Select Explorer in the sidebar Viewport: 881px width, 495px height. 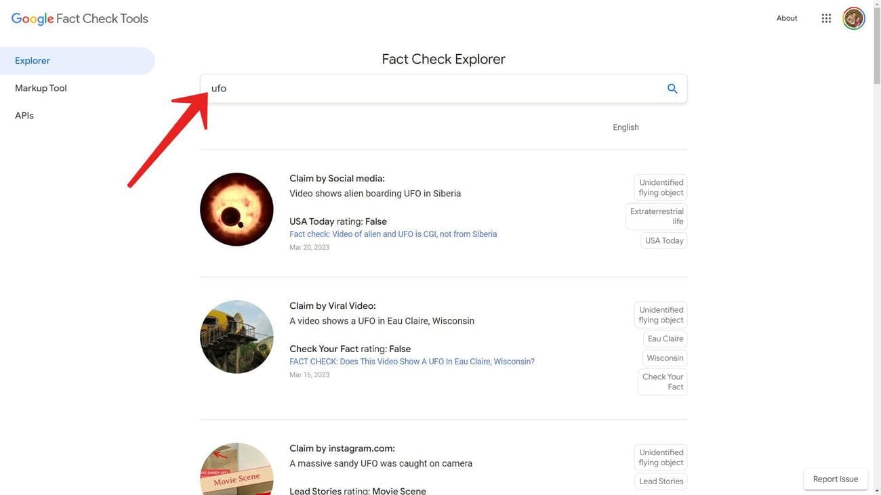click(32, 60)
